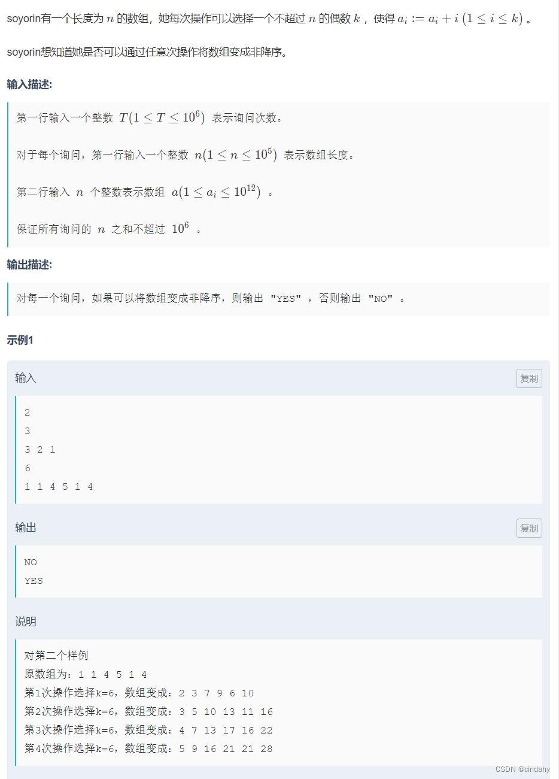Image resolution: width=559 pixels, height=779 pixels.
Task: Click the NO line in the sample output
Action: pos(31,562)
